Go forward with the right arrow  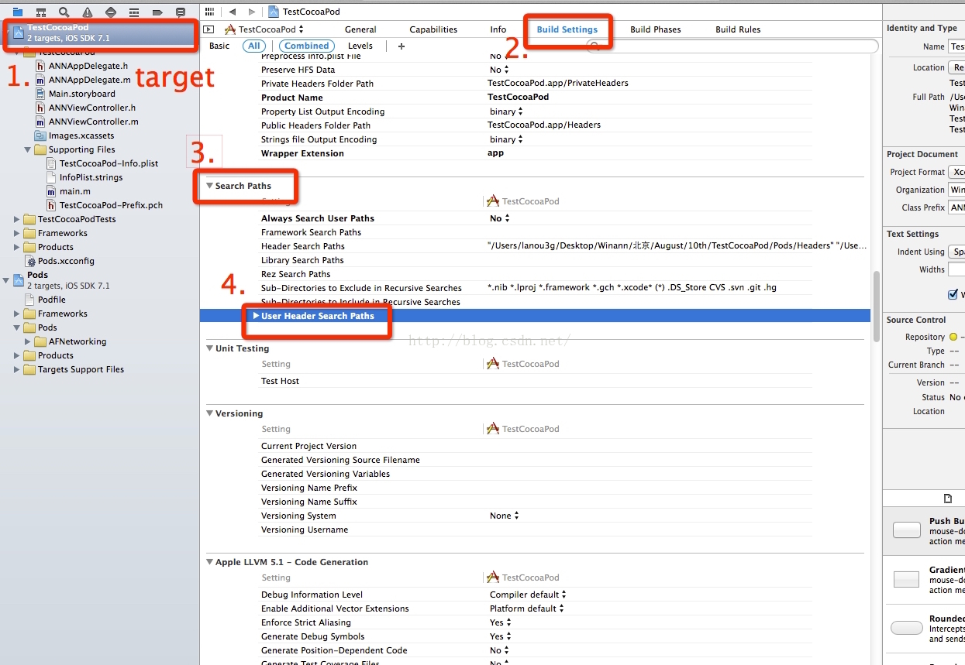coord(252,12)
